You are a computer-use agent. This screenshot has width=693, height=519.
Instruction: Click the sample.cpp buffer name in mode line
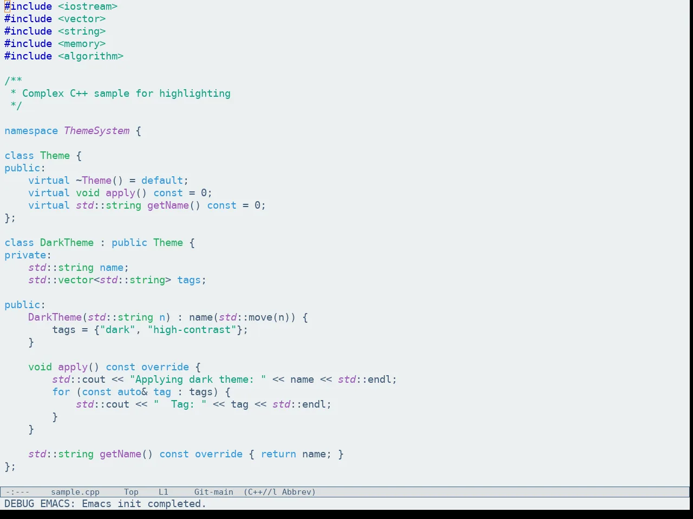tap(75, 492)
